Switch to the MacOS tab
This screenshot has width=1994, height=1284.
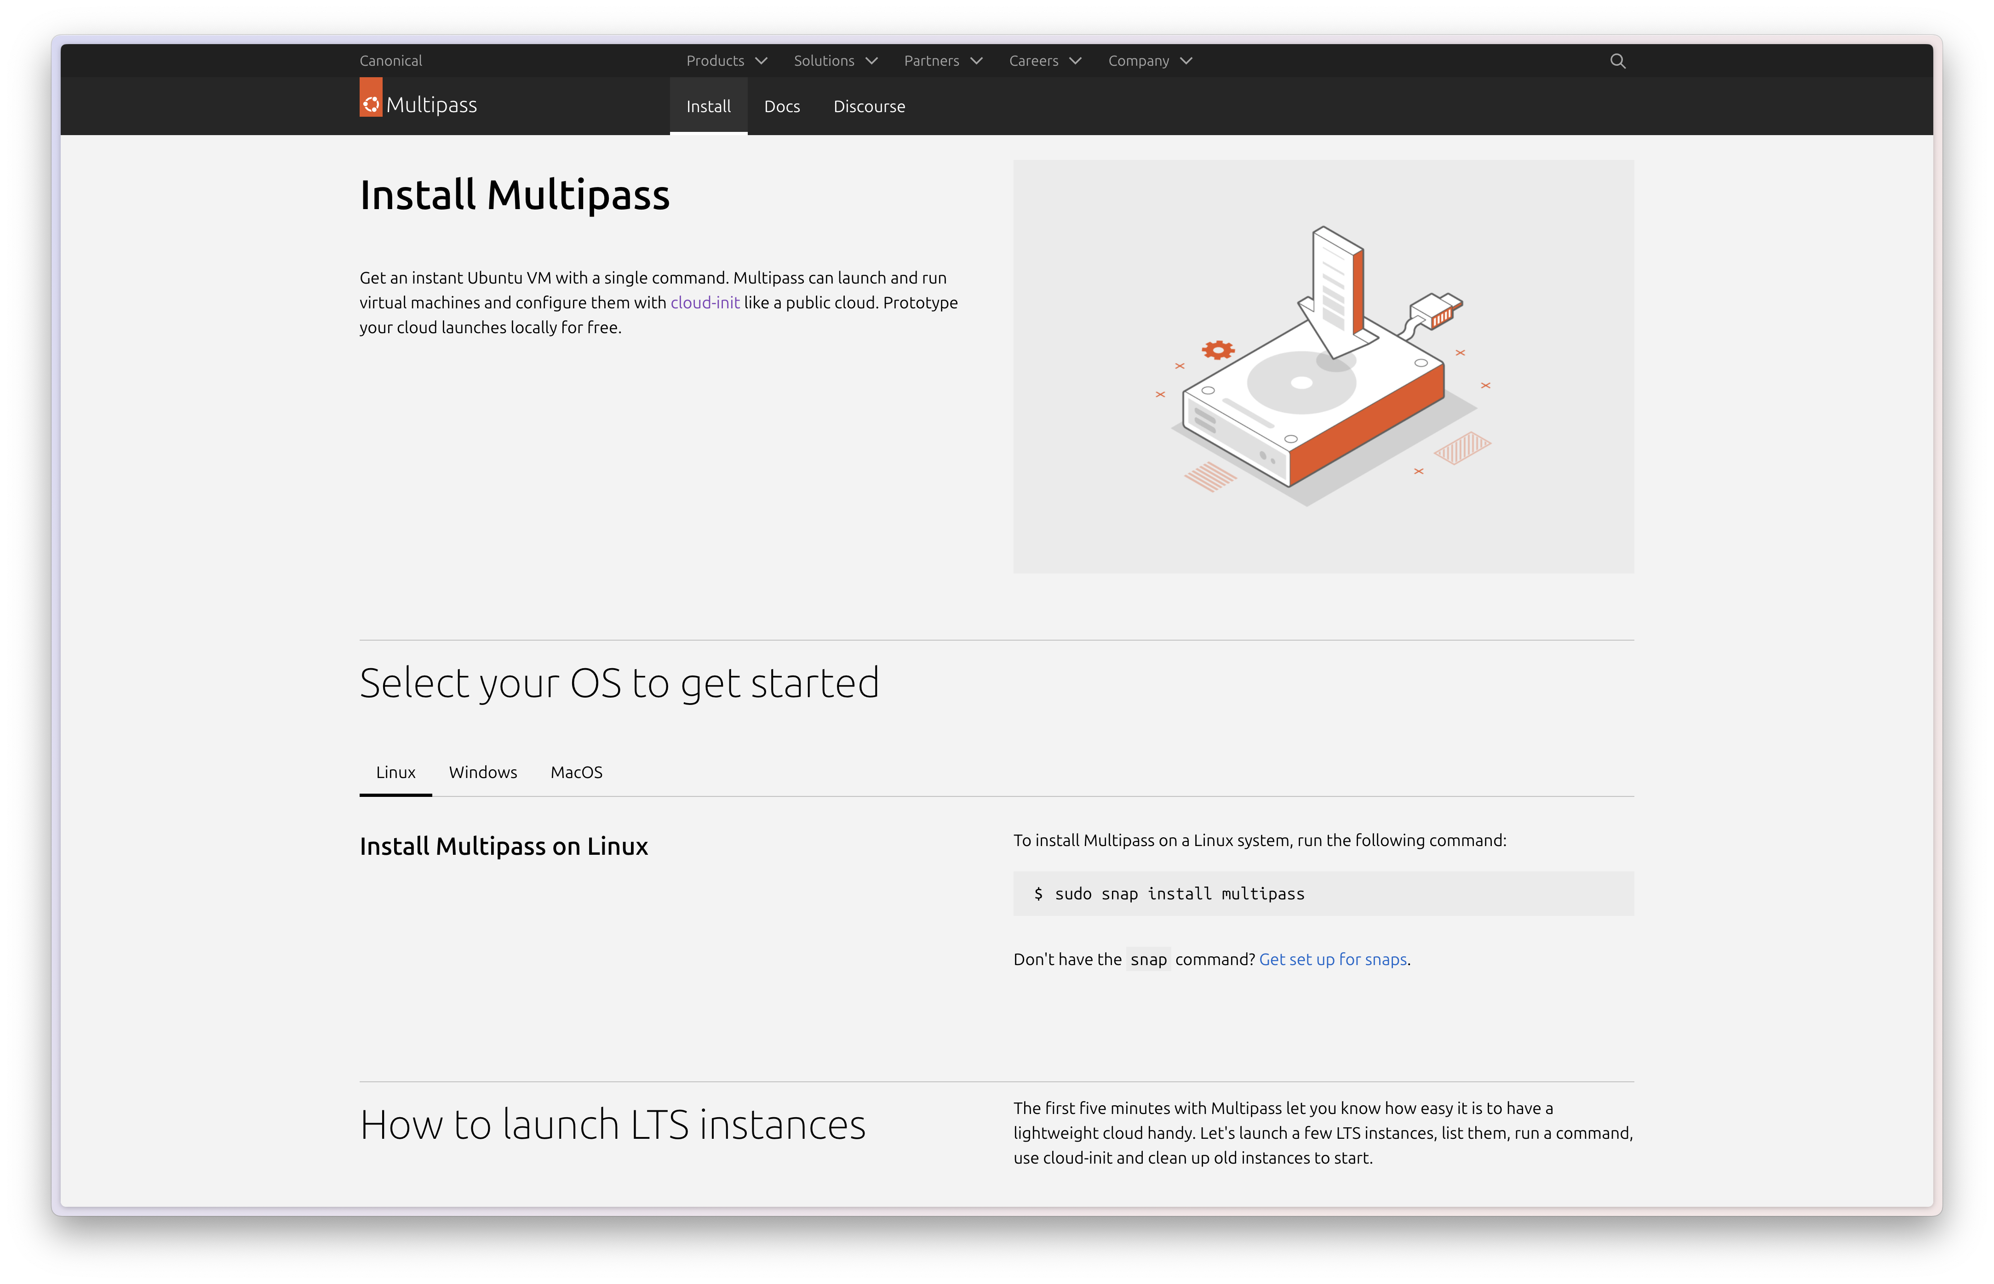(577, 772)
